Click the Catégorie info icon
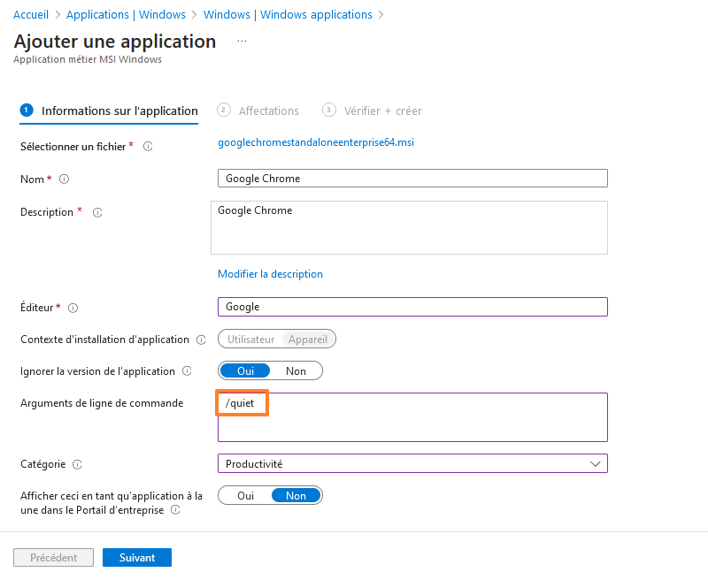The height and width of the screenshot is (580, 708). click(x=78, y=463)
